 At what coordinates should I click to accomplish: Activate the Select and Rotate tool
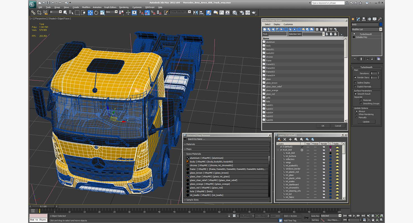(96, 13)
